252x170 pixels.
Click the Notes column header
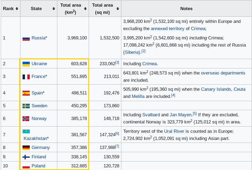tap(186, 9)
